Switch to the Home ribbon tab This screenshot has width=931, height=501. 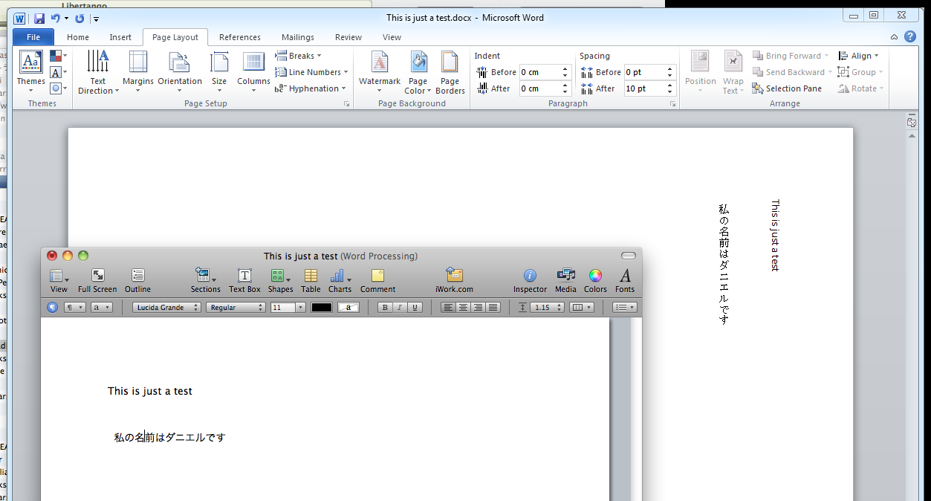point(78,37)
